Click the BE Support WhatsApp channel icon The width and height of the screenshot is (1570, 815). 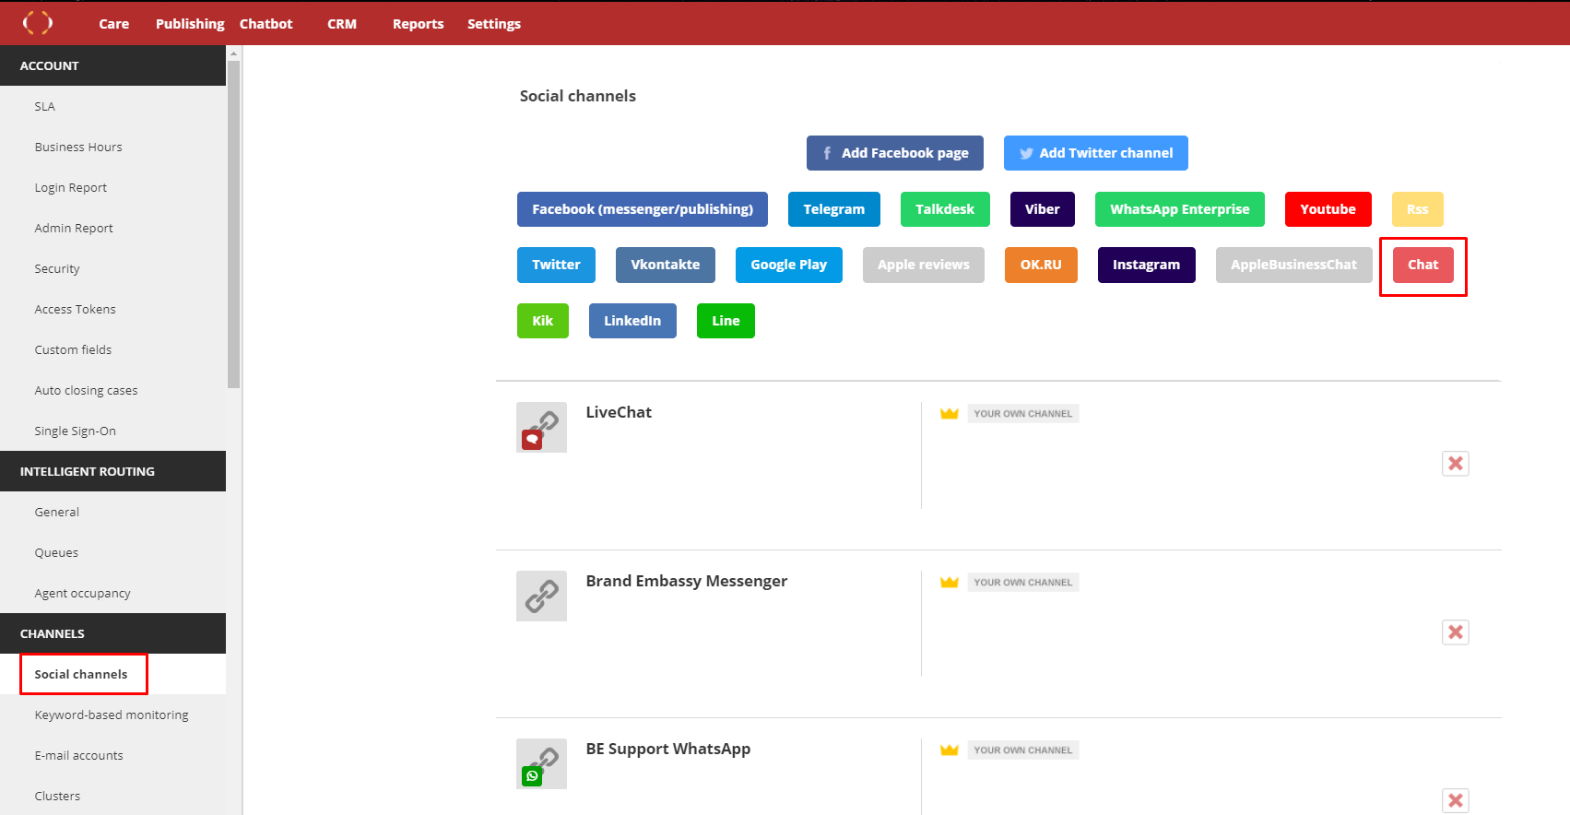click(541, 763)
